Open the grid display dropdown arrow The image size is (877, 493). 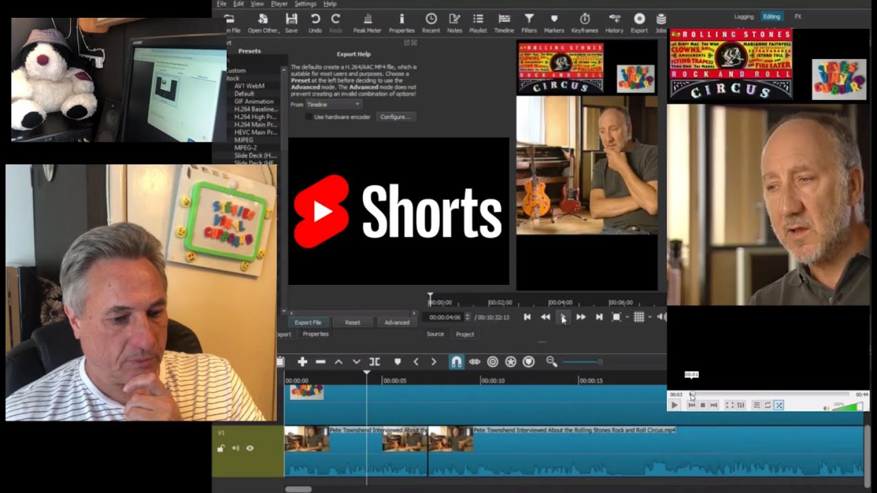(649, 317)
